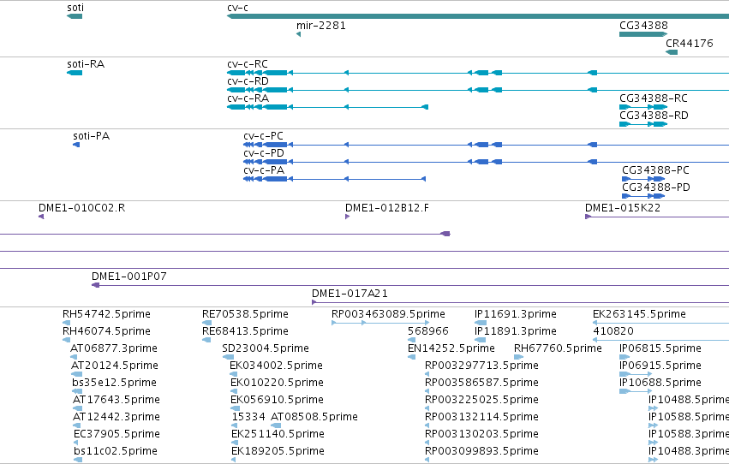Viewport: 729px width, 464px height.
Task: Click the soti-RA transcript label
Action: [86, 64]
